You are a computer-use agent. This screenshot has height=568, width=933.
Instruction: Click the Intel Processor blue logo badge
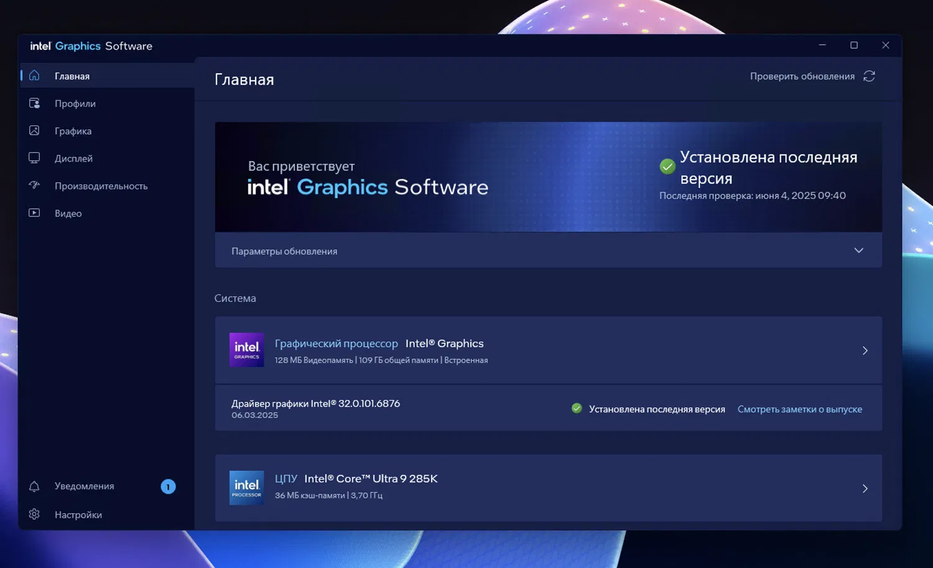(x=246, y=488)
